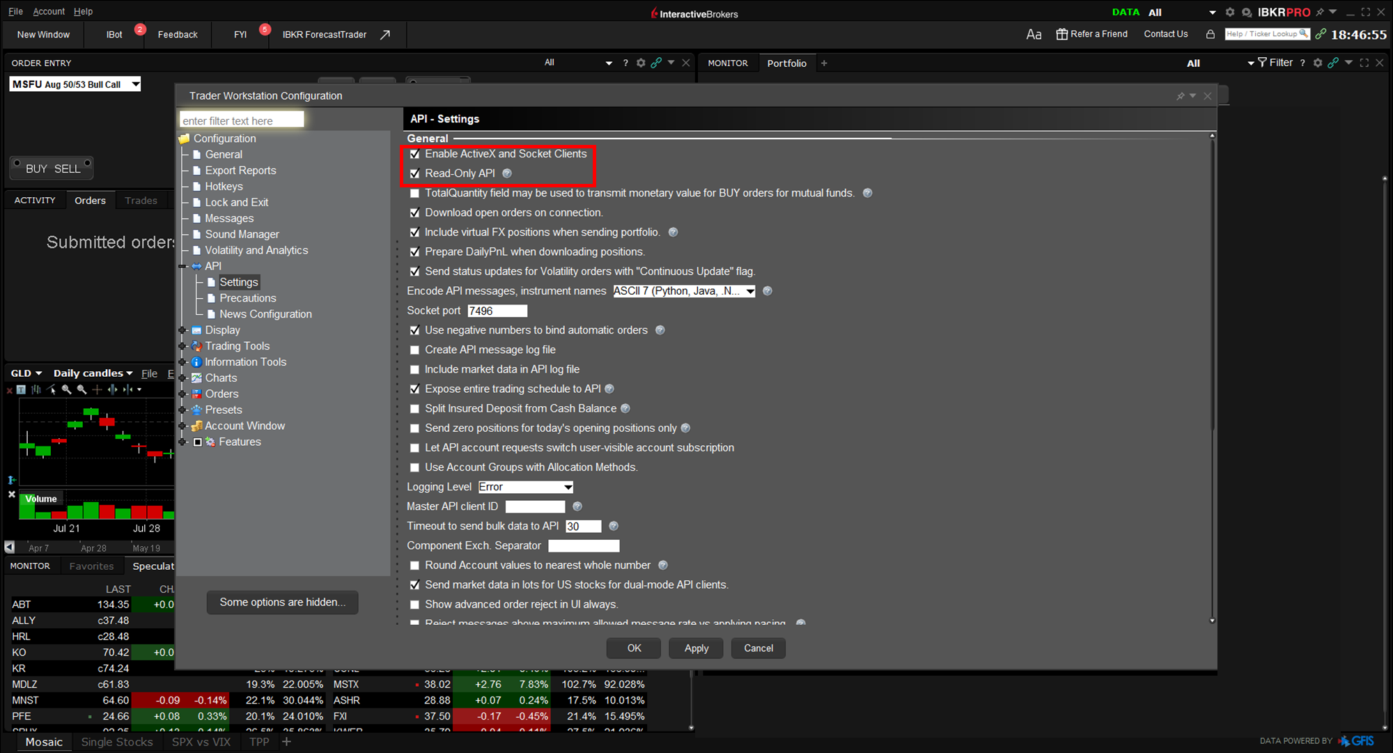1393x753 pixels.
Task: Expand the Trading Tools tree node
Action: click(x=182, y=346)
